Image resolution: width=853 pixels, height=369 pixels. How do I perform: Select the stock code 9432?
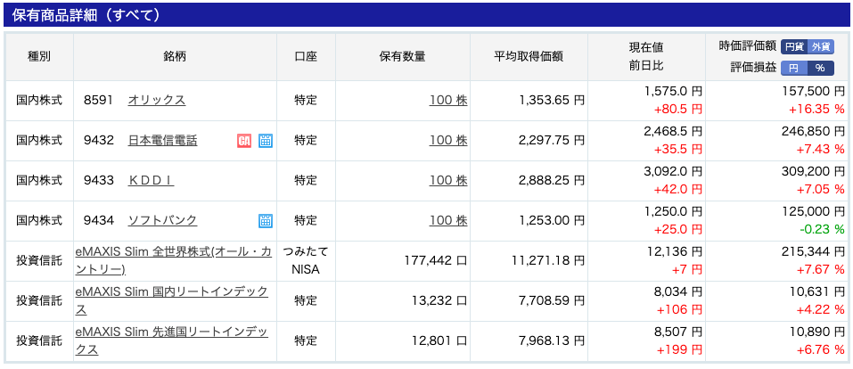pos(98,141)
